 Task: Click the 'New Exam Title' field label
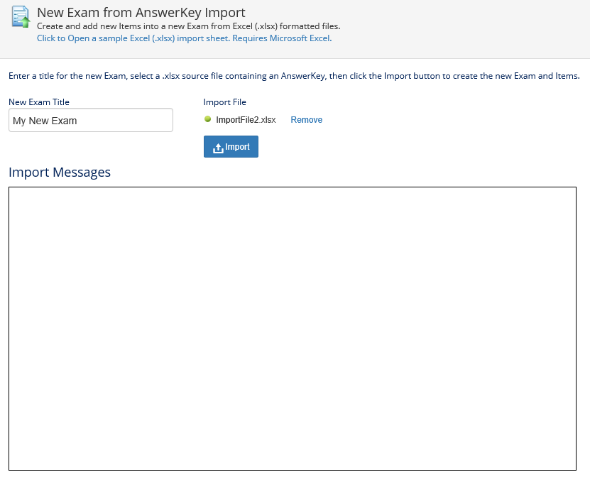[x=39, y=102]
